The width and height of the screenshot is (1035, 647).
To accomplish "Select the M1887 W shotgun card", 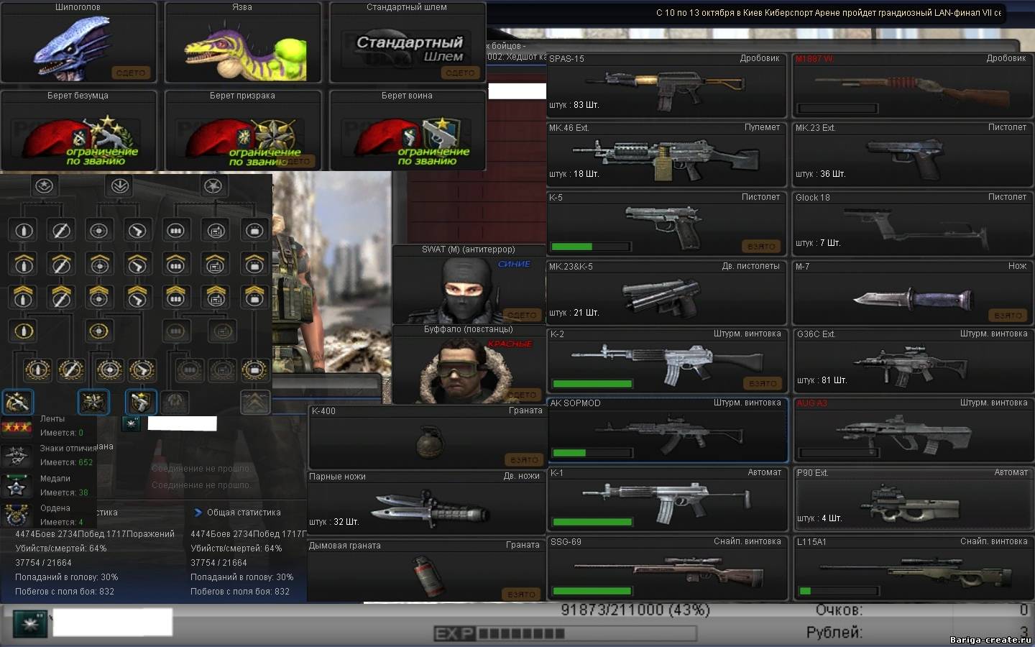I will tap(913, 84).
